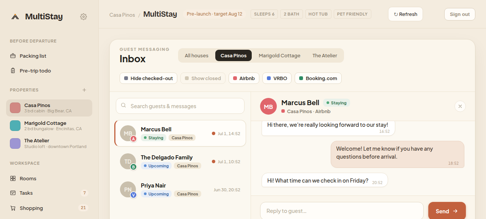486x219 pixels.
Task: Select The Atelier property in sidebar
Action: 49,143
